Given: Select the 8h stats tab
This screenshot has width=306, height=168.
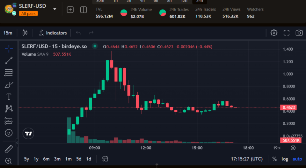Looking at the screenshot, I should 169,1.
